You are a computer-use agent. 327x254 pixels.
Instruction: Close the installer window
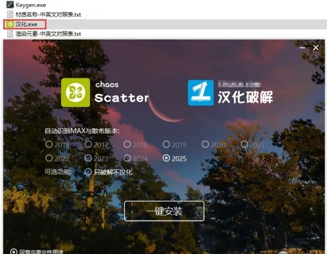pos(315,48)
